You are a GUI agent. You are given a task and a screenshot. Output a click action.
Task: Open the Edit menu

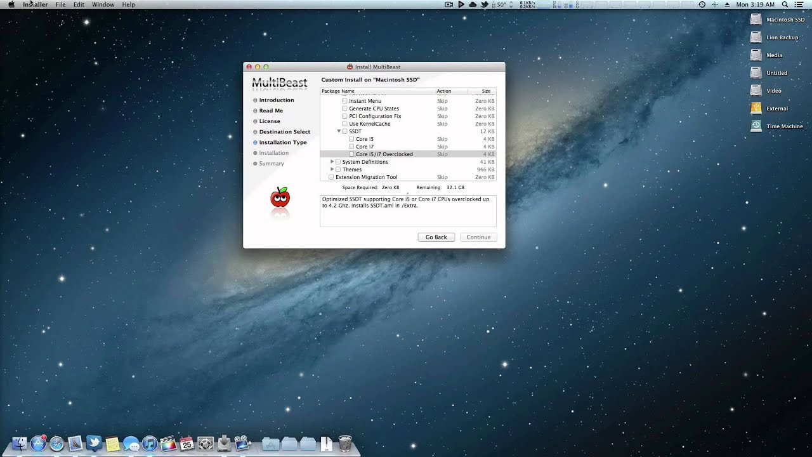(79, 4)
